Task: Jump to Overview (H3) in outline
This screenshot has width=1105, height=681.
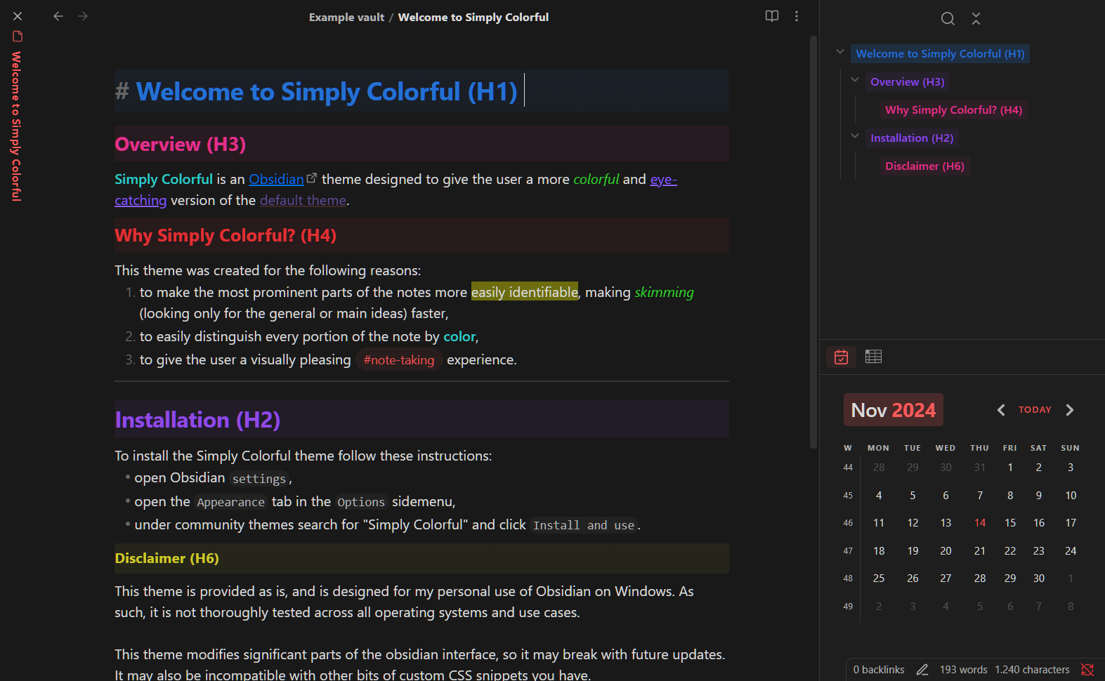Action: point(908,82)
